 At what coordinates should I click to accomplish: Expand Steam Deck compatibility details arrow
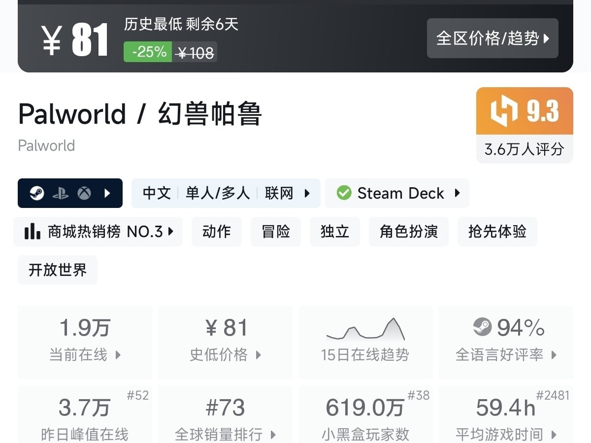click(457, 193)
